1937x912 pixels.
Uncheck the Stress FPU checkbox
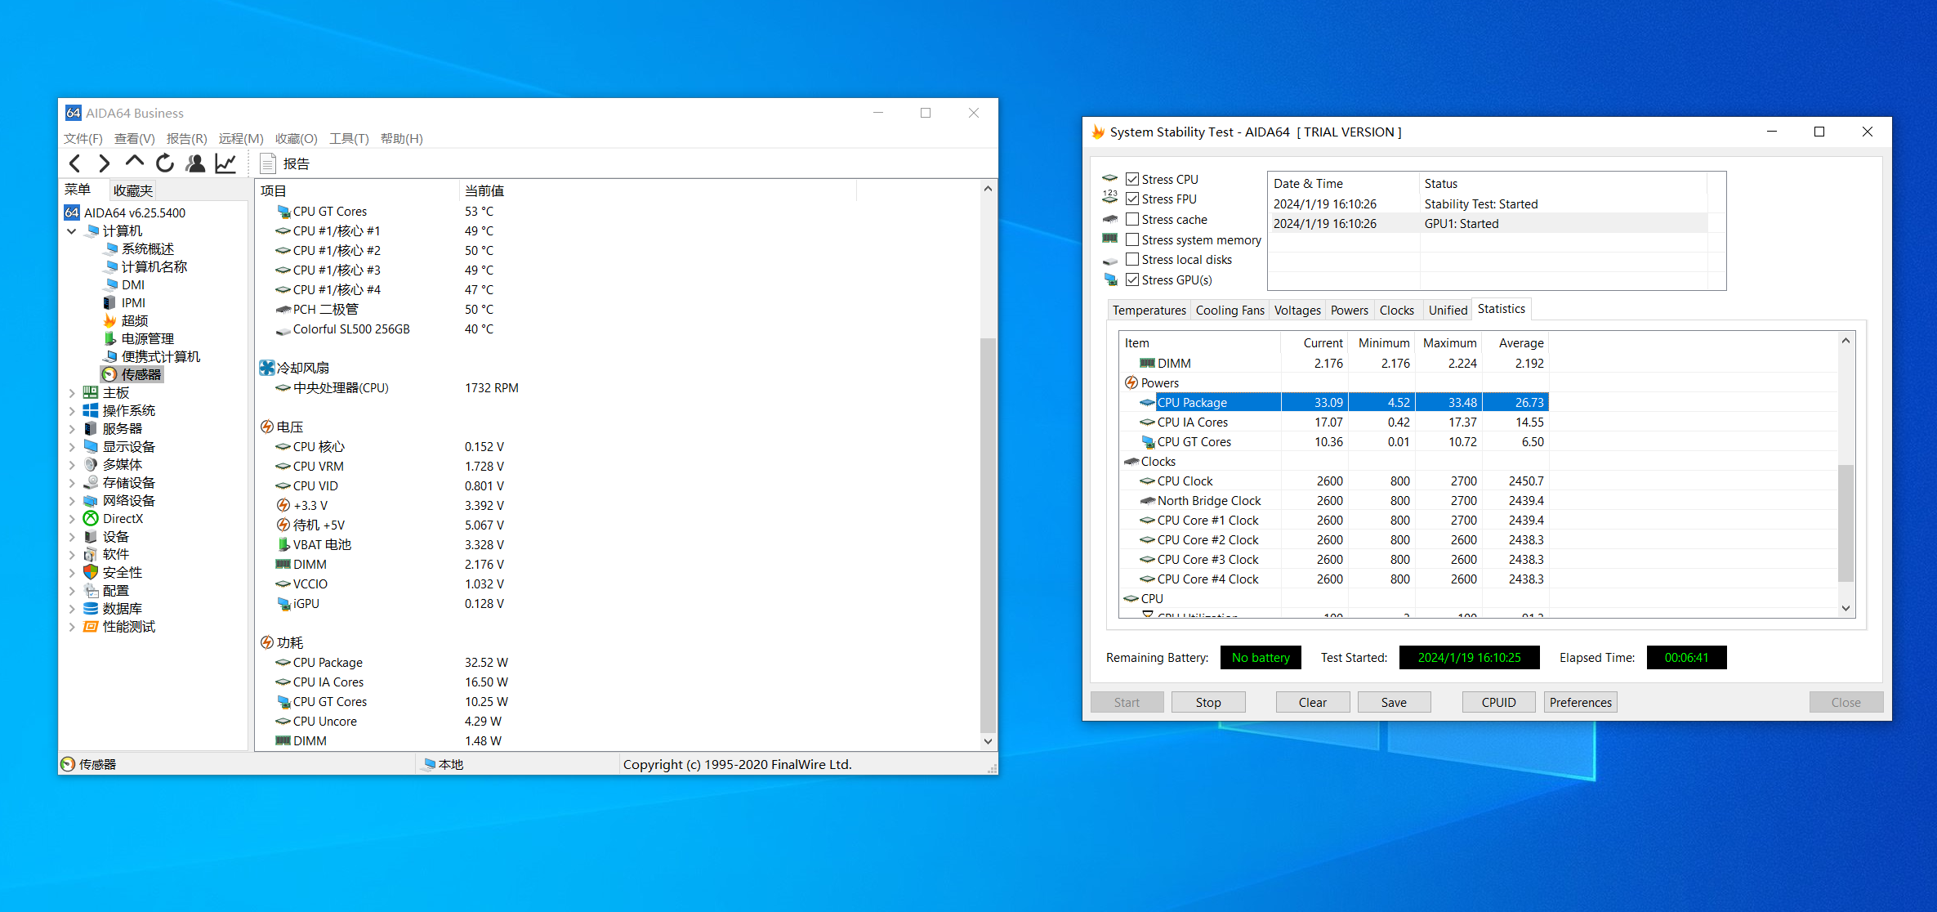(x=1132, y=199)
